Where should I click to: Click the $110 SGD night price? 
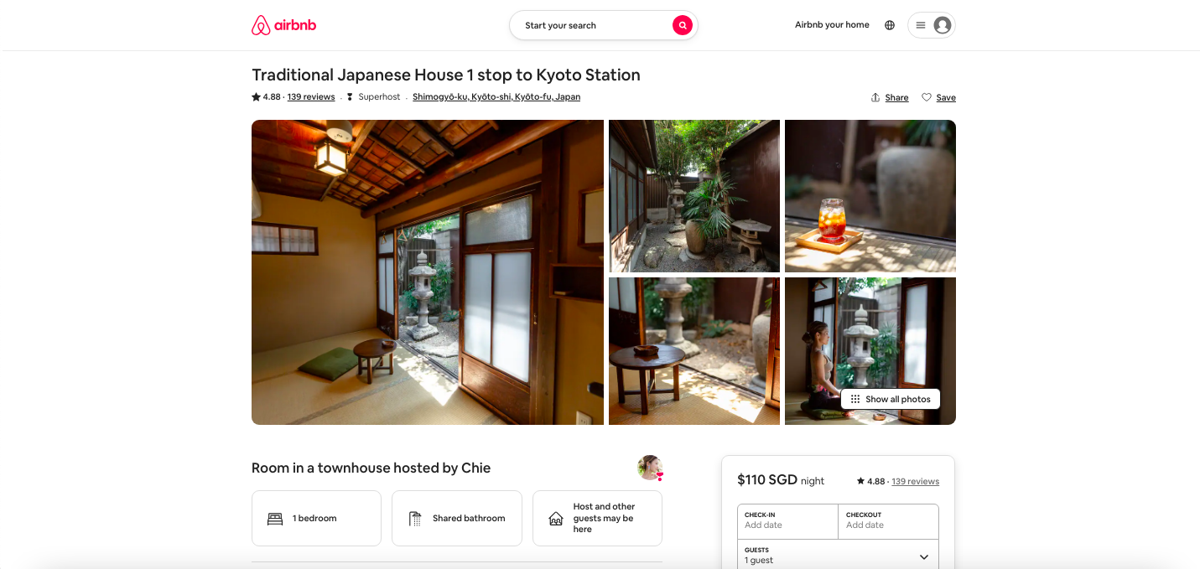click(781, 480)
